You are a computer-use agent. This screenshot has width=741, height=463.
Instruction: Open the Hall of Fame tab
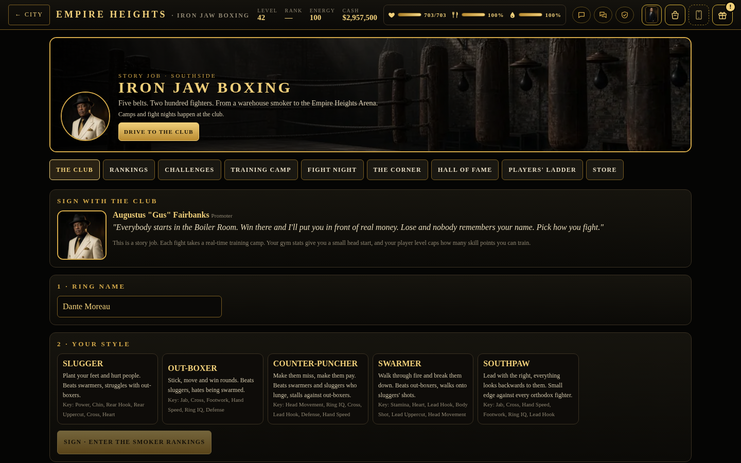pyautogui.click(x=465, y=170)
